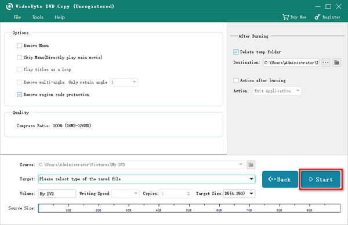
Task: Uncheck Remove region code protection
Action: pyautogui.click(x=19, y=95)
